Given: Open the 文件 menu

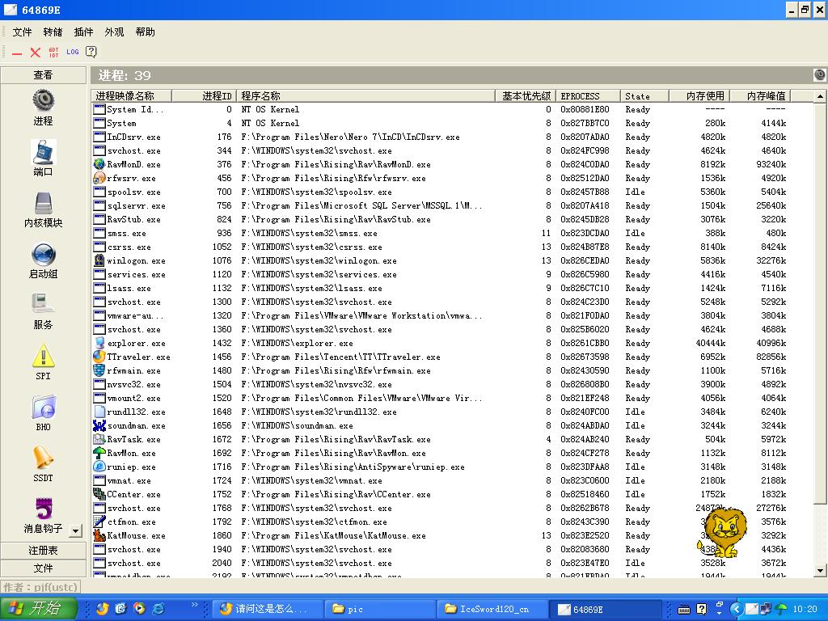Looking at the screenshot, I should click(x=22, y=32).
